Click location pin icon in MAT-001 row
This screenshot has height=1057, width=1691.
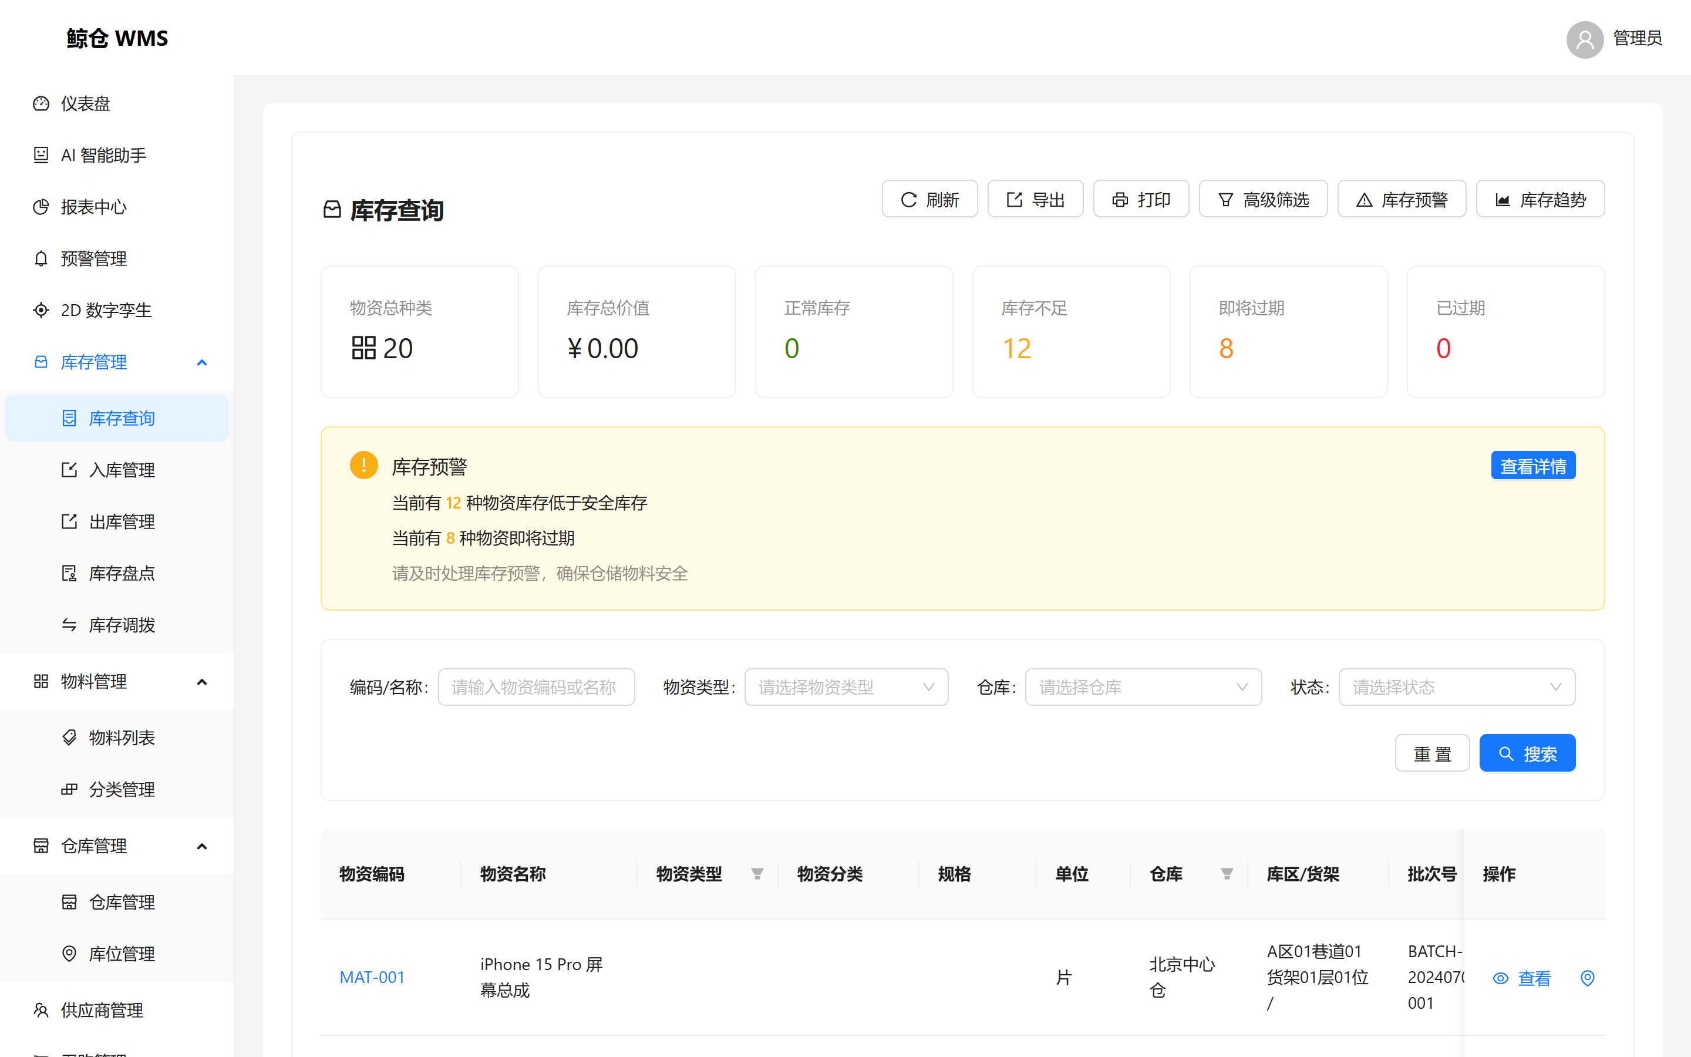pyautogui.click(x=1588, y=978)
